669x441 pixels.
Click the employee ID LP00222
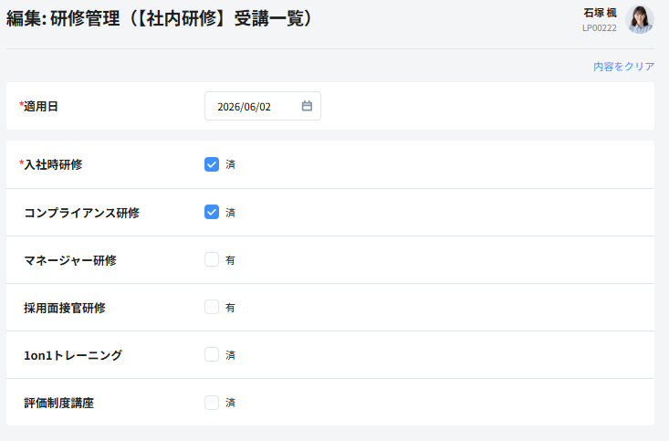(x=600, y=28)
